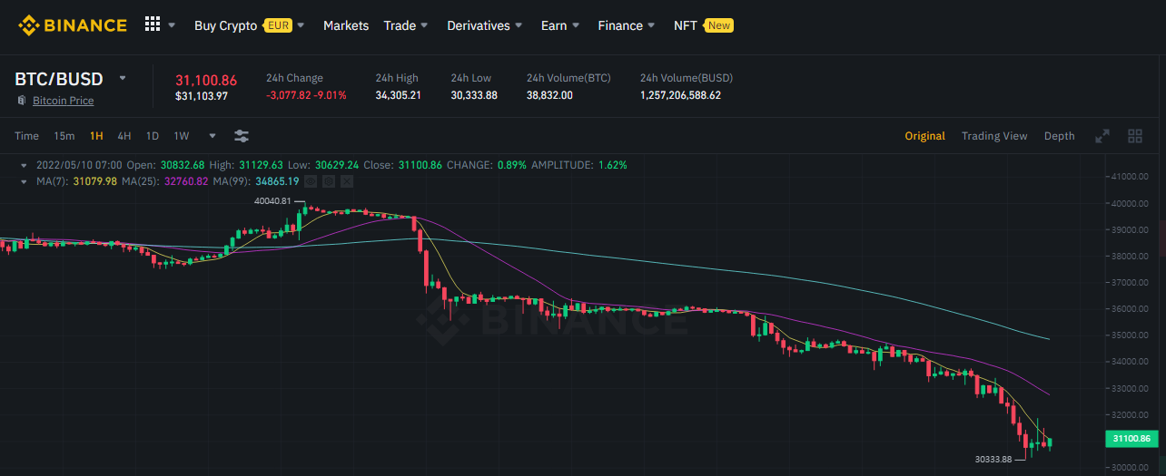This screenshot has width=1166, height=476.
Task: Click the AMPLITUDE value 1.62%
Action: point(612,165)
